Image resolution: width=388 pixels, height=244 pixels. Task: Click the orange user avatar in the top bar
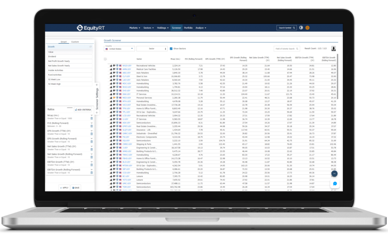[308, 28]
